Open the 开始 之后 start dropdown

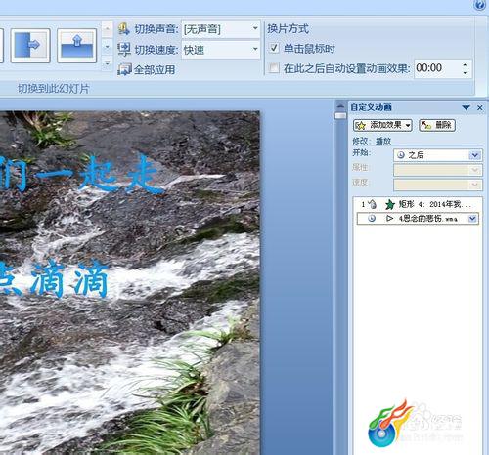click(438, 155)
